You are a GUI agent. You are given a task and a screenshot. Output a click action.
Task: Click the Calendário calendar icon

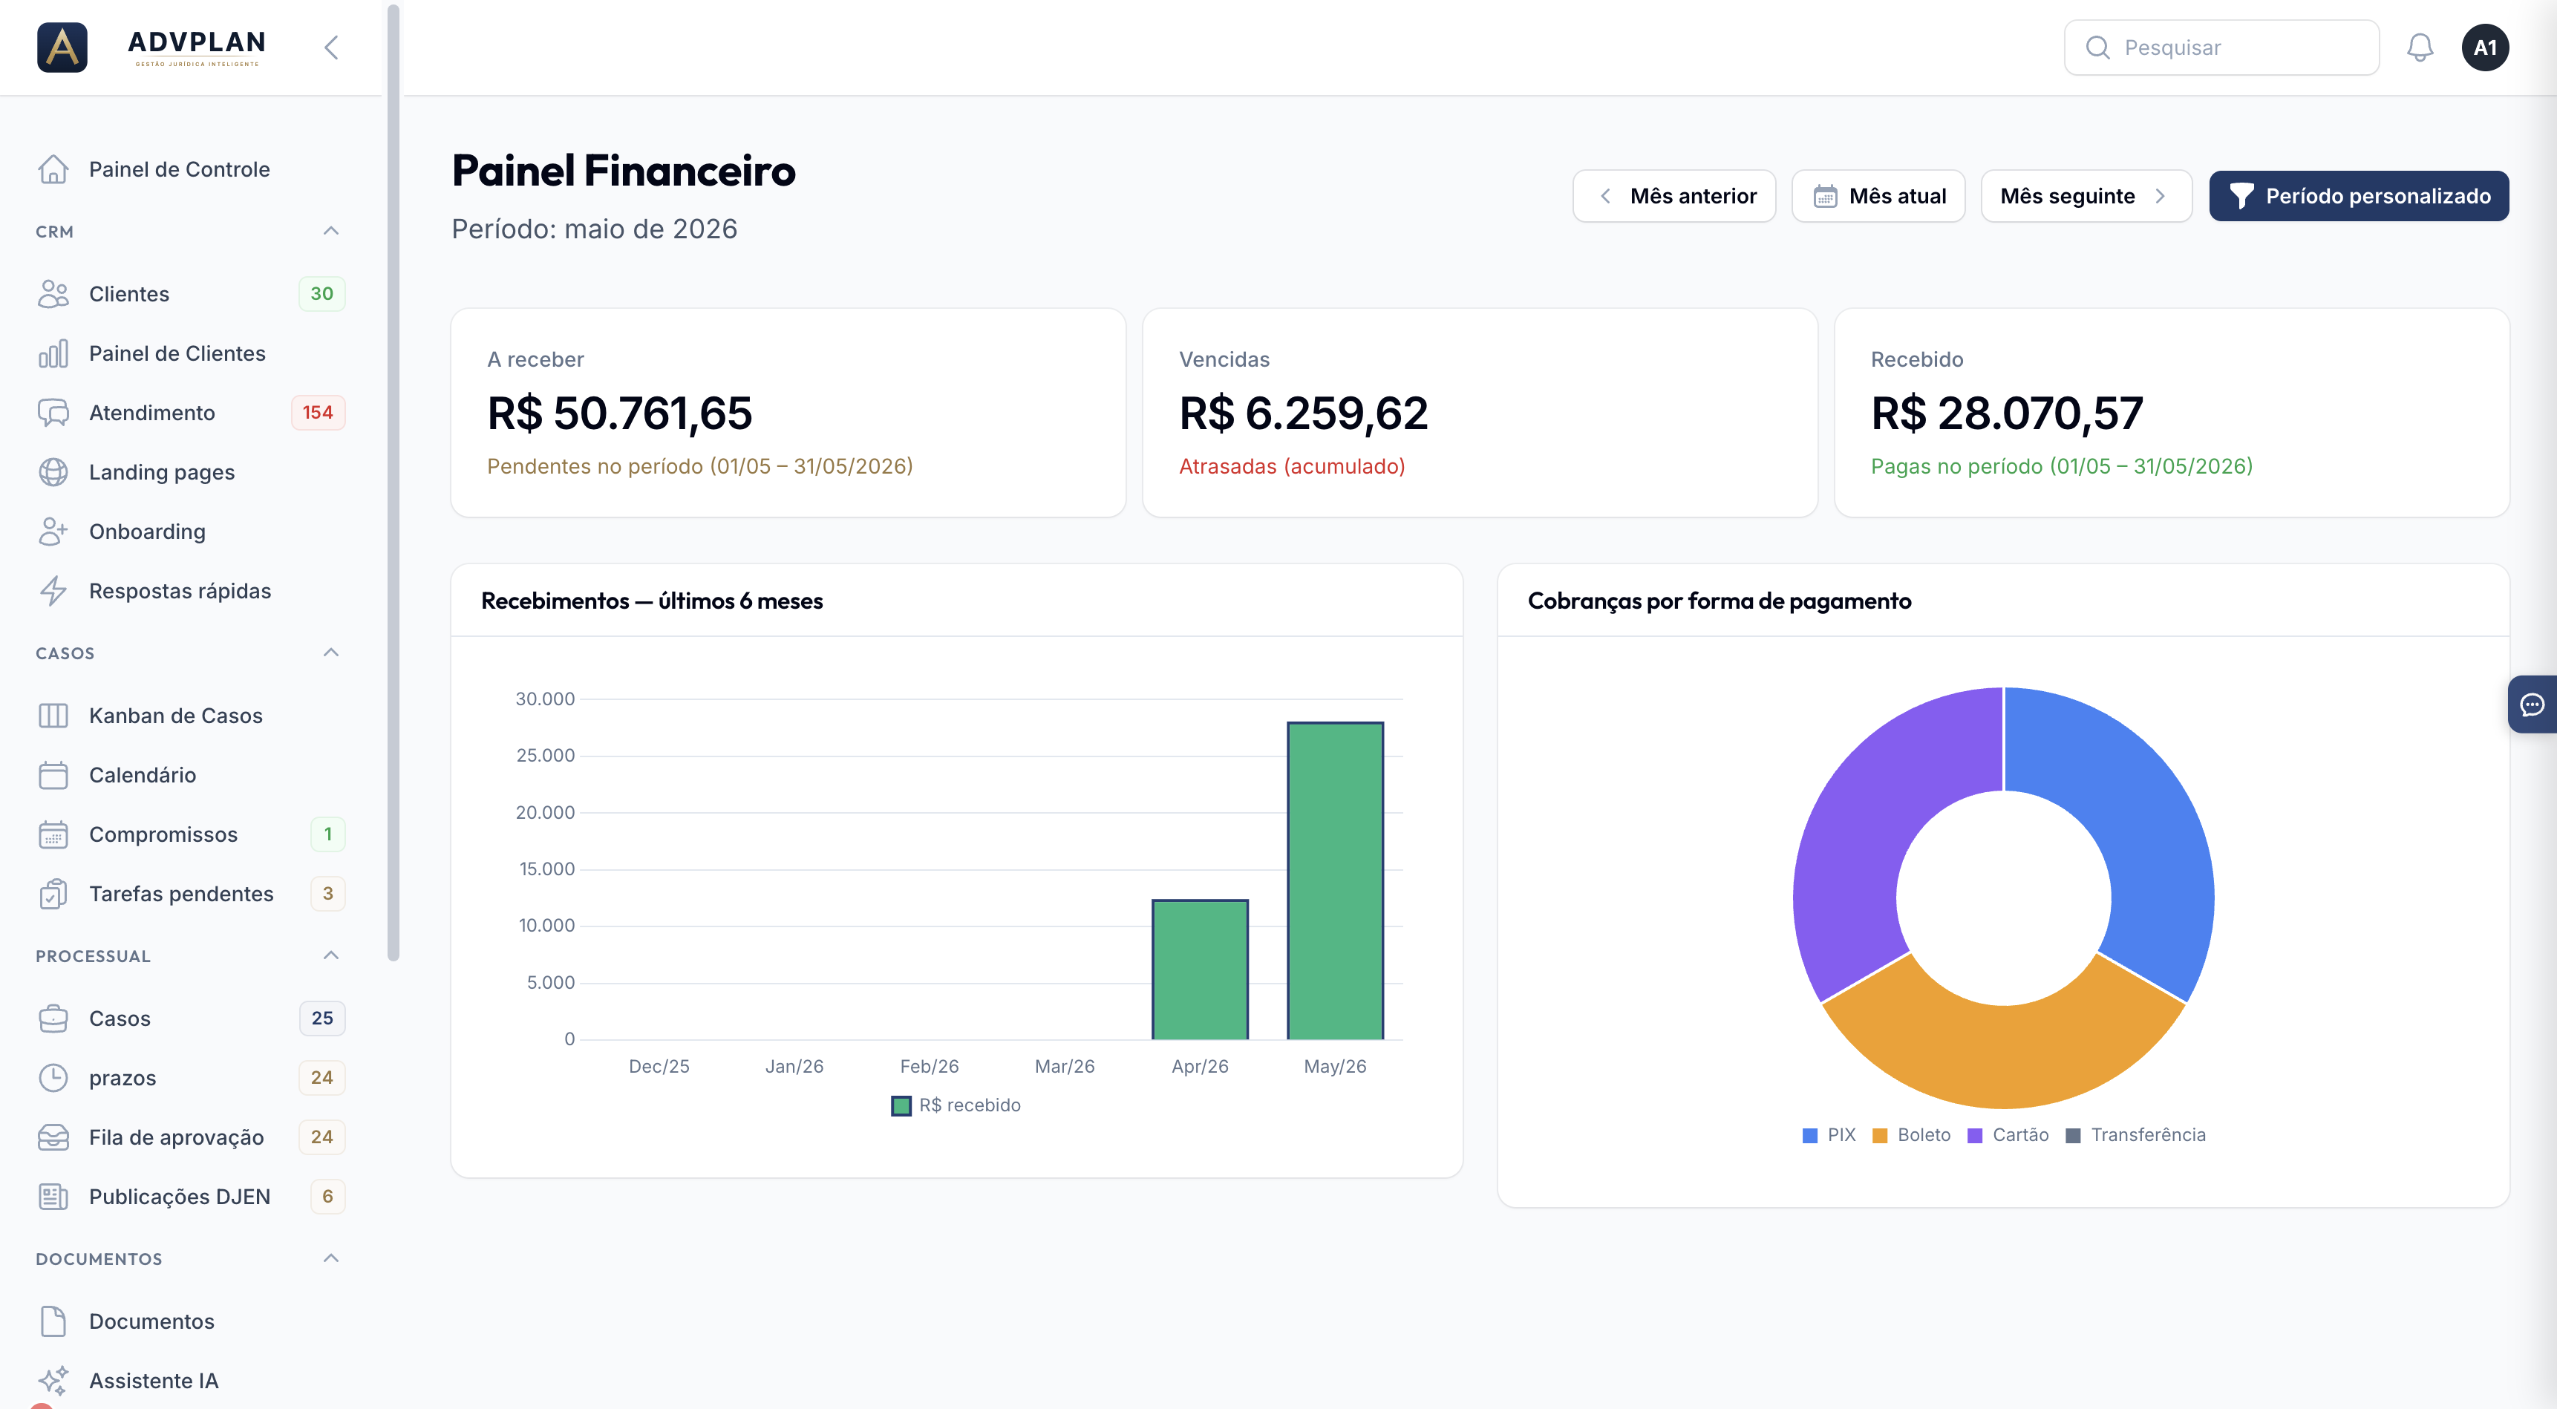pyautogui.click(x=53, y=775)
